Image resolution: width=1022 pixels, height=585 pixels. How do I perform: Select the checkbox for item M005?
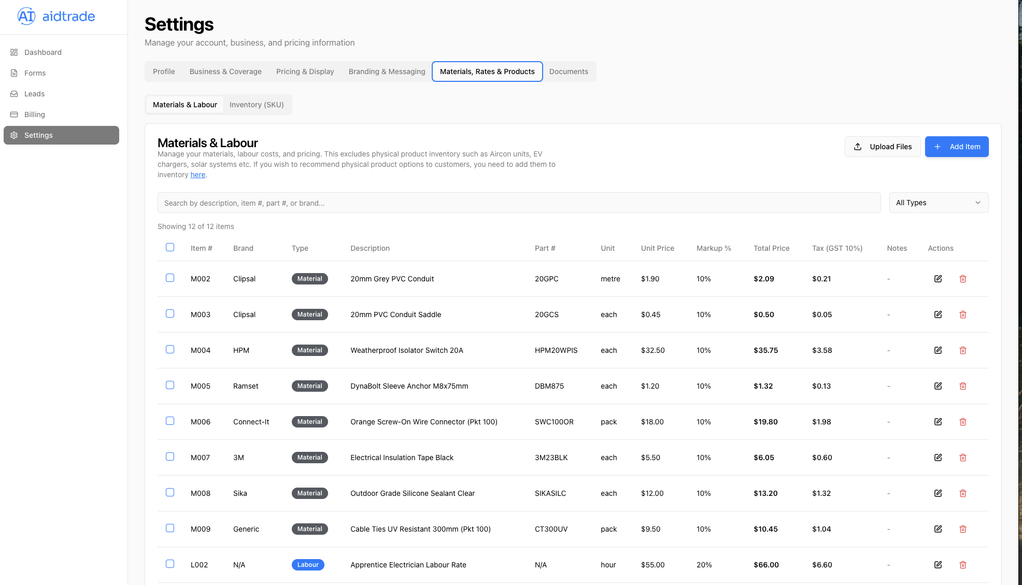click(x=170, y=385)
